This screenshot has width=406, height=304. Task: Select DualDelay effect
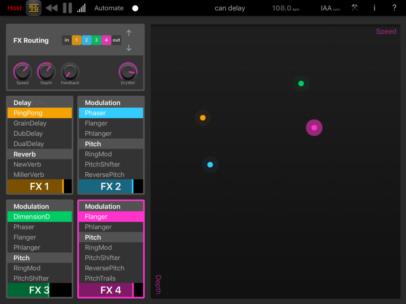[40, 144]
